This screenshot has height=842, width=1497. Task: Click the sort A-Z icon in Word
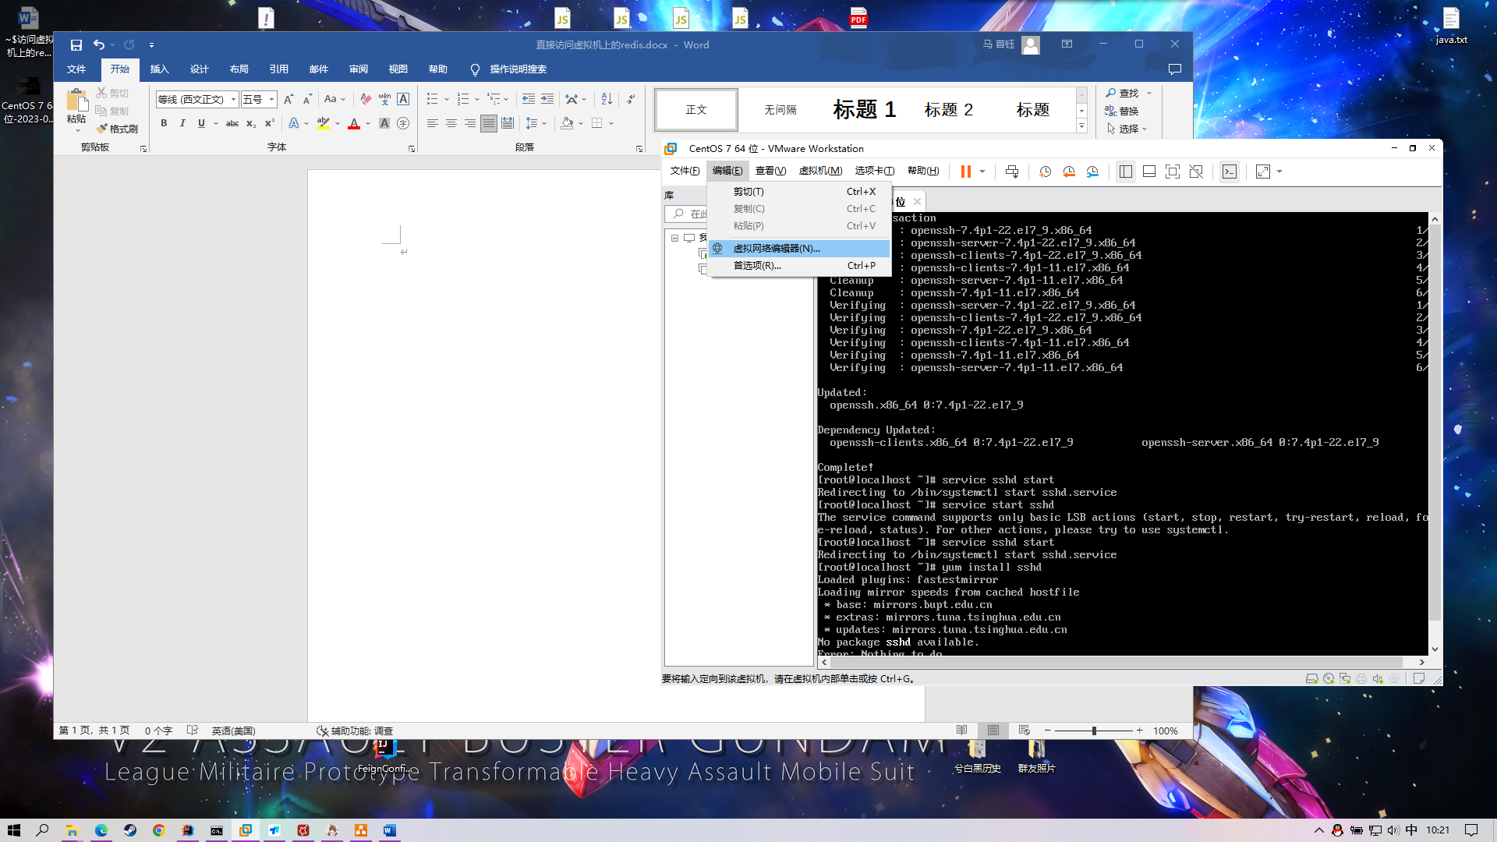pyautogui.click(x=607, y=99)
